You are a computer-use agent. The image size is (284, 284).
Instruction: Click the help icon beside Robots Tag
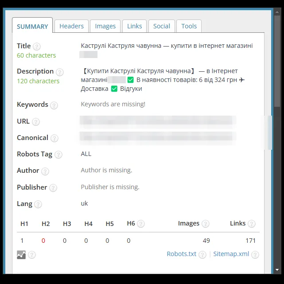pos(58,155)
